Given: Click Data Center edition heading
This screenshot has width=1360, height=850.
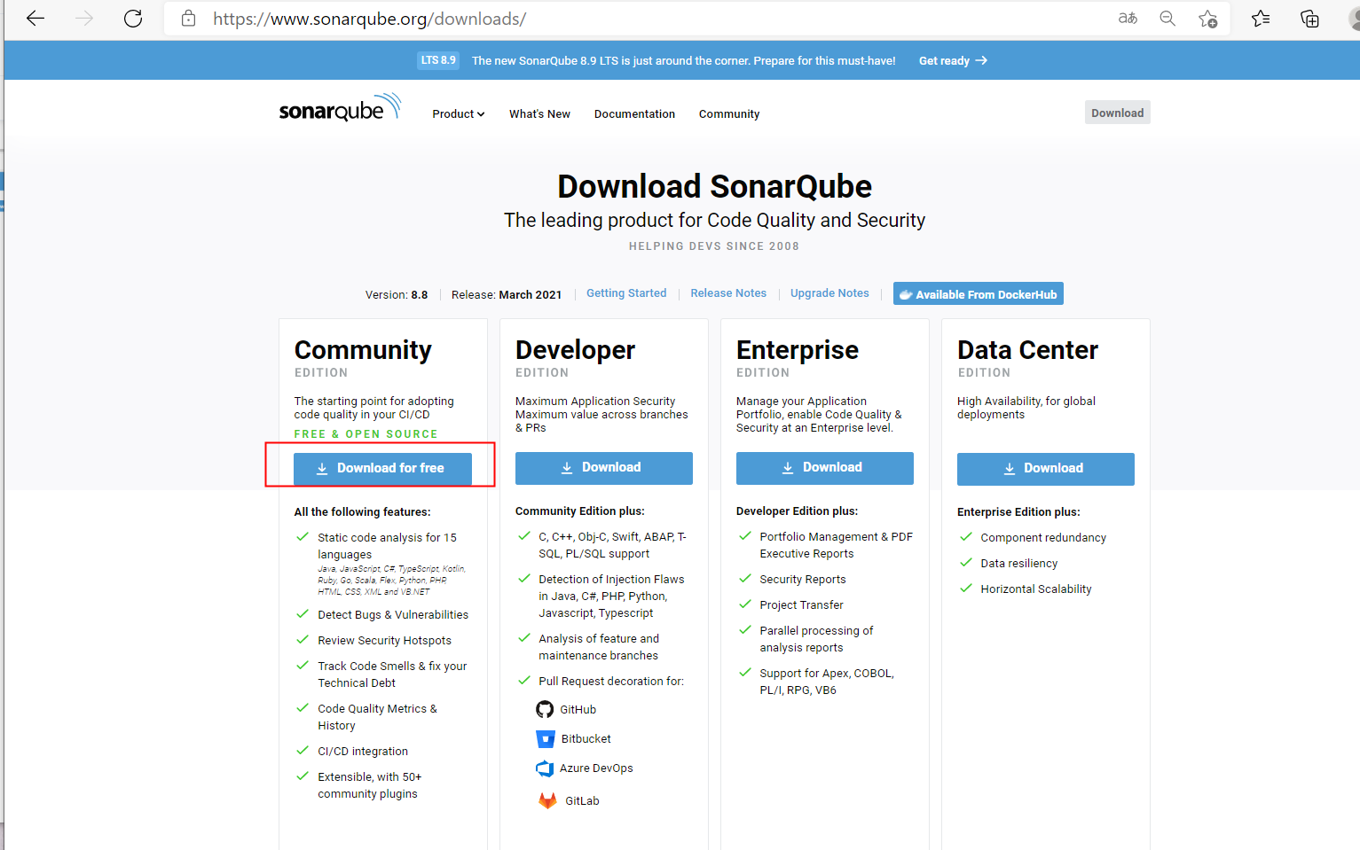Looking at the screenshot, I should pyautogui.click(x=1027, y=350).
